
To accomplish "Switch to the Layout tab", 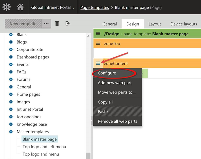I will [x=155, y=24].
